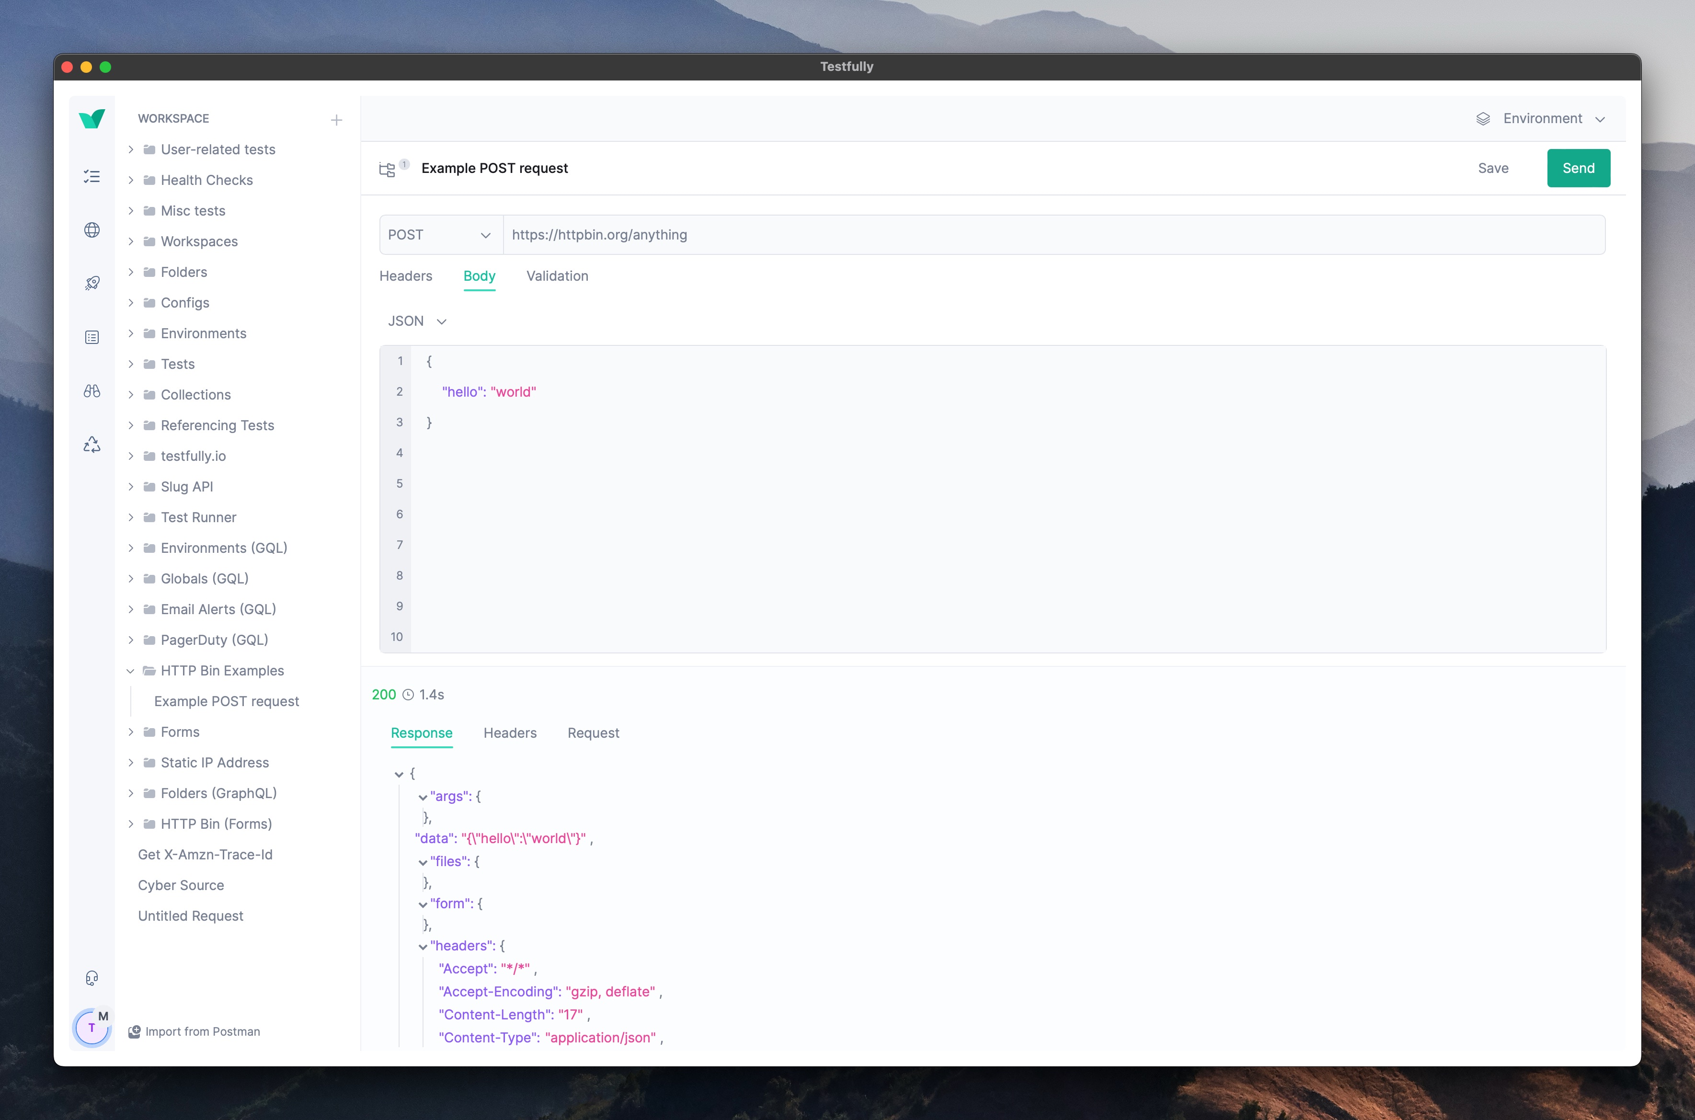Collapse the HTTP Bin Examples folder
Screen dimensions: 1695x1120
click(131, 671)
